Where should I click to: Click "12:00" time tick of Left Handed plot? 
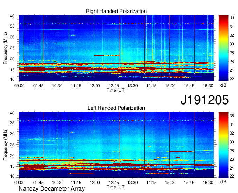[95, 183]
